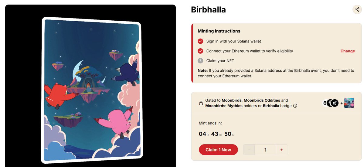The image size is (364, 167).
Task: Decrease quantity with the minus button
Action: click(x=249, y=150)
